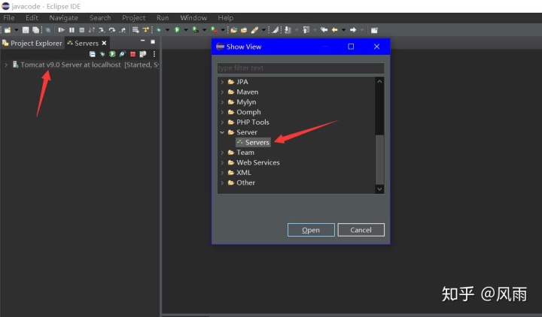Click the Save All toolbar icon
Image resolution: width=542 pixels, height=317 pixels.
coord(35,30)
